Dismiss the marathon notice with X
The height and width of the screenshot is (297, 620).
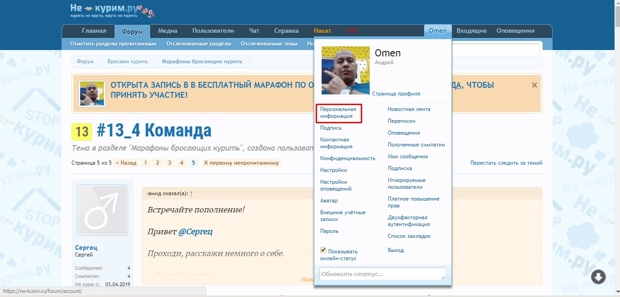pos(534,85)
